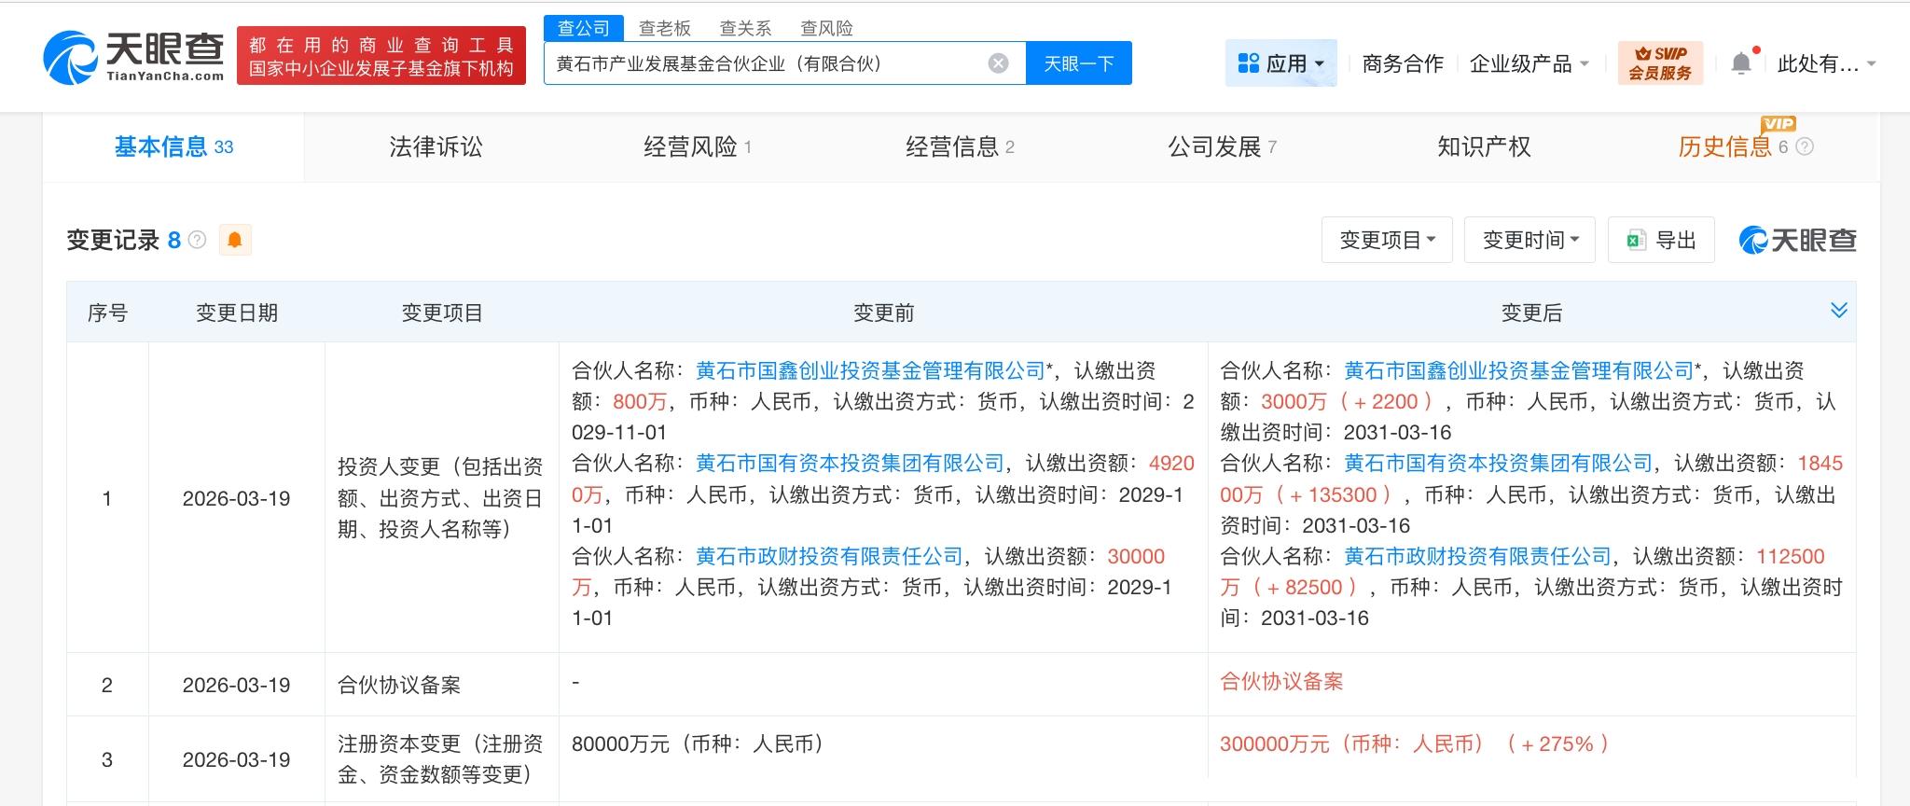The height and width of the screenshot is (806, 1910).
Task: Click the 天眼一下 search button
Action: [1079, 63]
